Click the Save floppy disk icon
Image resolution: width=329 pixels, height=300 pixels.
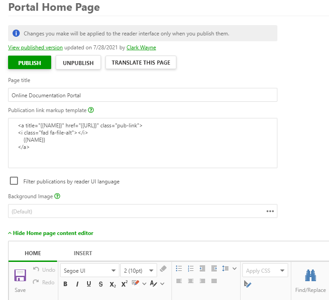tap(20, 276)
